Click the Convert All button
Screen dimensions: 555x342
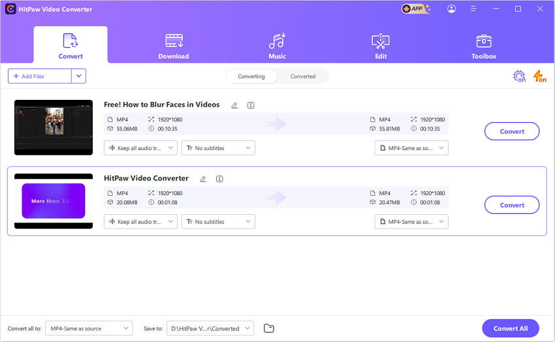[x=511, y=328]
